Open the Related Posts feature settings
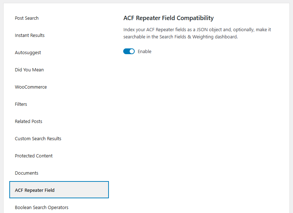Image resolution: width=293 pixels, height=213 pixels. [28, 121]
